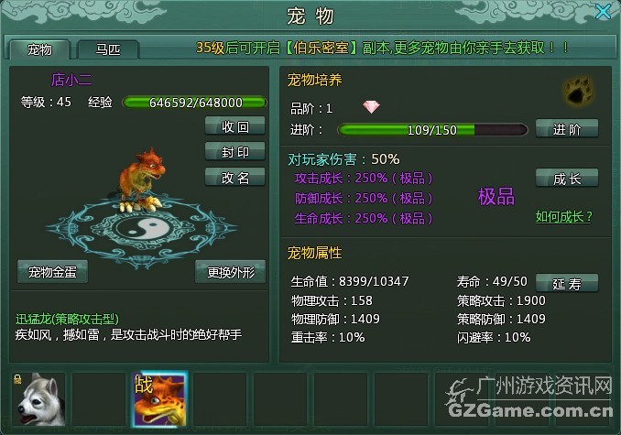Image resolution: width=621 pixels, height=435 pixels.
Task: Click the 改名 rename button
Action: (234, 178)
